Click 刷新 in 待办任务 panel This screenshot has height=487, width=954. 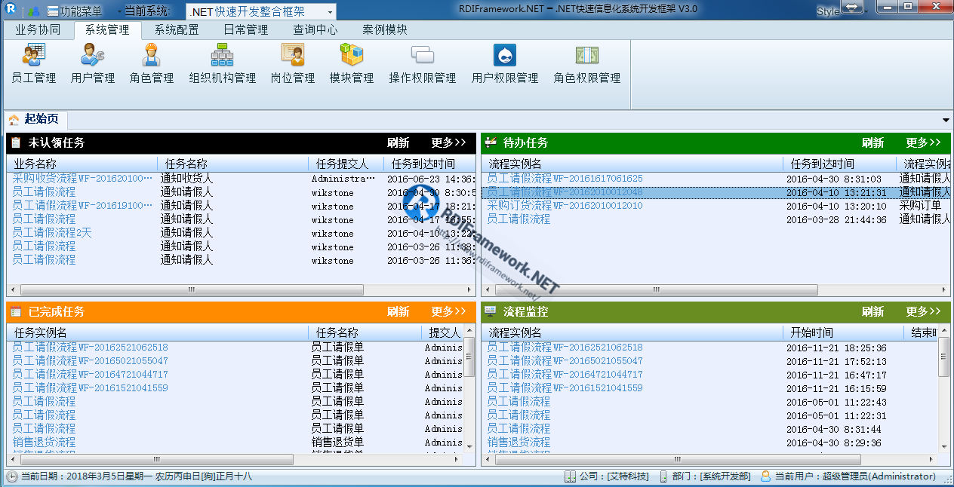coord(872,142)
